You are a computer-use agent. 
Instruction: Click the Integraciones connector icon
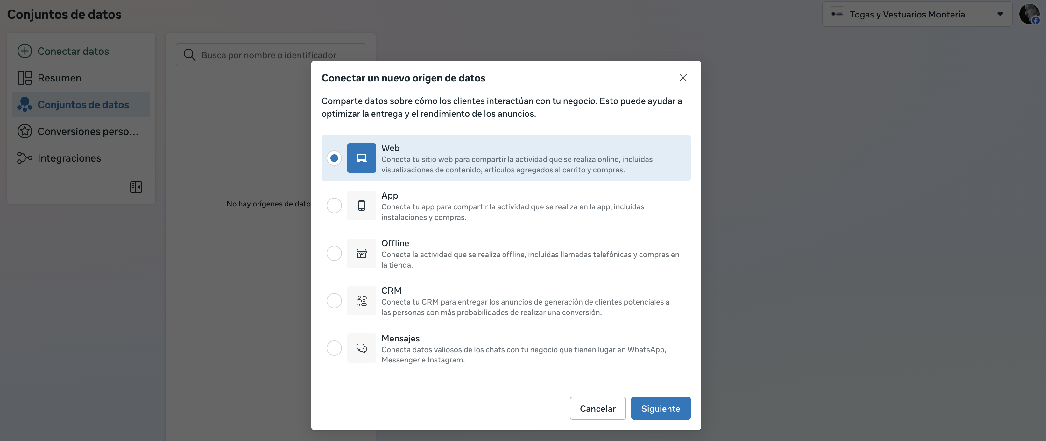[25, 158]
